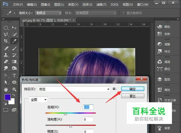The height and width of the screenshot is (133, 181).
Task: Select the Smudge tool
Action: pos(6,68)
